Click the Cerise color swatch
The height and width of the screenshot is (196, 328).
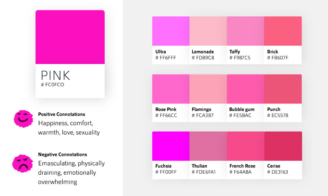pyautogui.click(x=283, y=146)
